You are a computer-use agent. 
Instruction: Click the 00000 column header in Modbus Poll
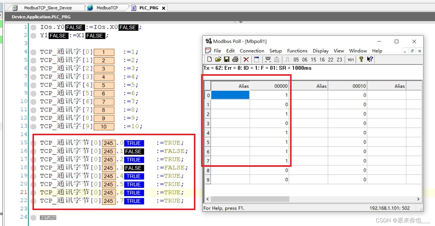click(x=269, y=86)
